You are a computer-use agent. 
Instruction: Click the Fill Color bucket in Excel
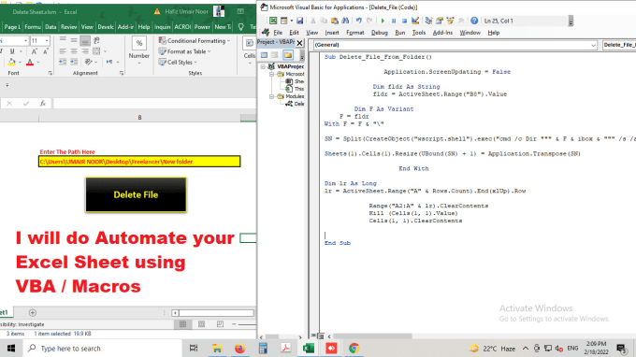click(11, 62)
